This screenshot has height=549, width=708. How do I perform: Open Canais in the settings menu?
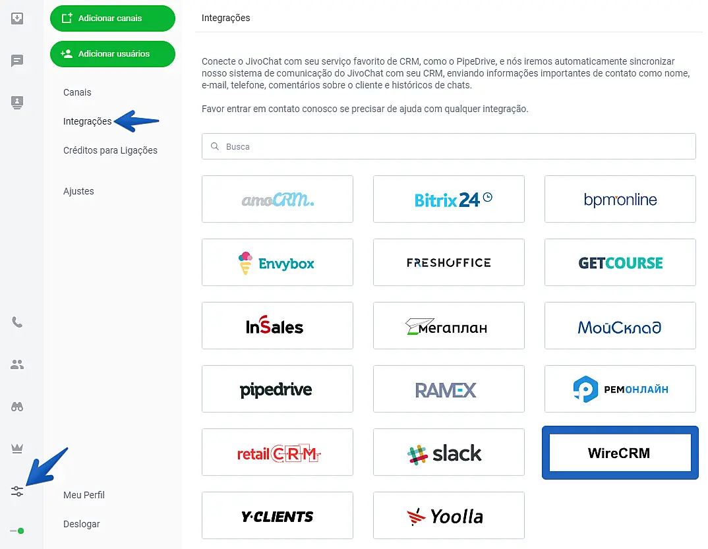tap(77, 92)
